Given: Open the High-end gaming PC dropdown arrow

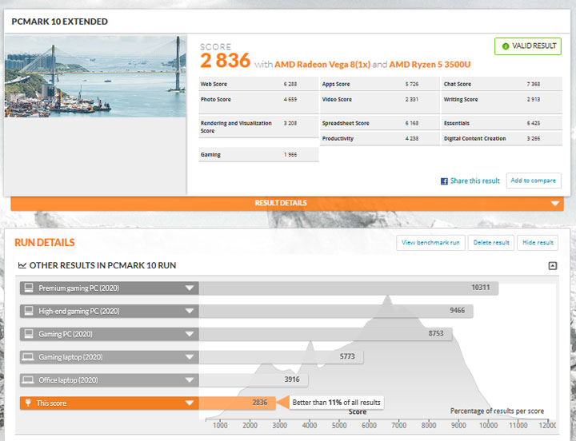Looking at the screenshot, I should [x=190, y=311].
